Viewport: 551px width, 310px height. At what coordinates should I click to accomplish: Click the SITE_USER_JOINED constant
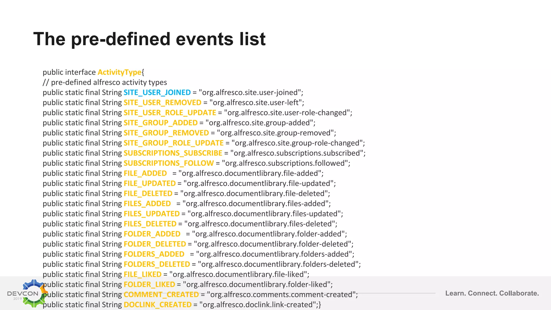(157, 93)
